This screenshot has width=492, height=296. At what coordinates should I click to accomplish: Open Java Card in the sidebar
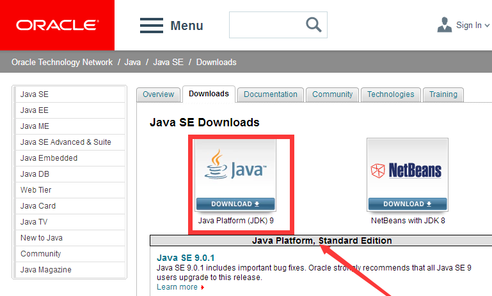tap(70, 206)
